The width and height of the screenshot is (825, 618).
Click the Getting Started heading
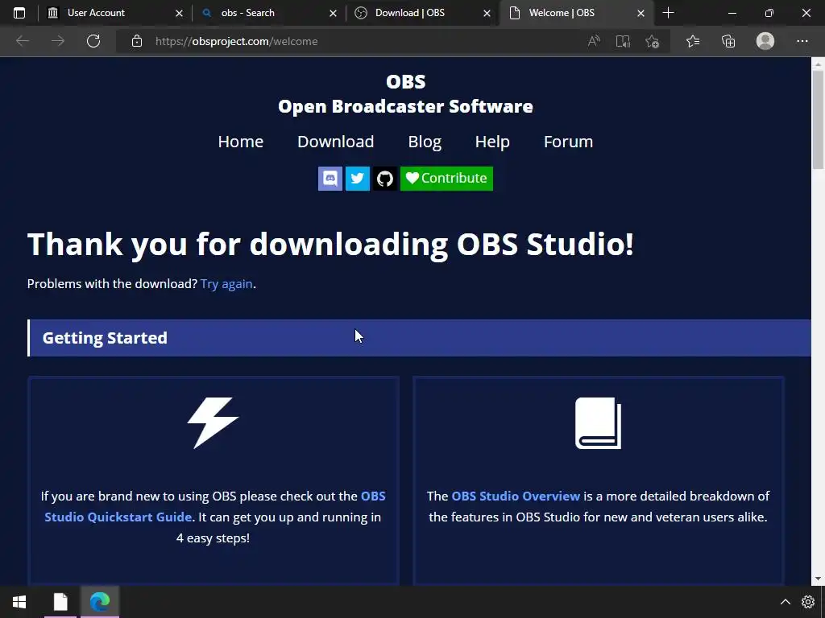tap(105, 338)
